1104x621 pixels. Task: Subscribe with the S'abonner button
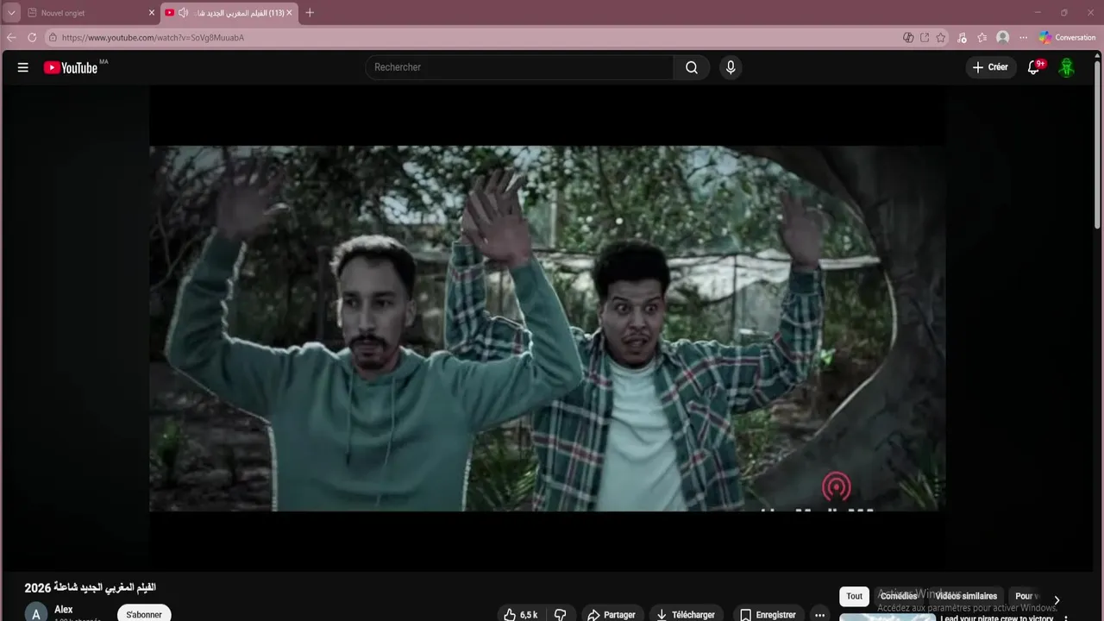pos(144,614)
